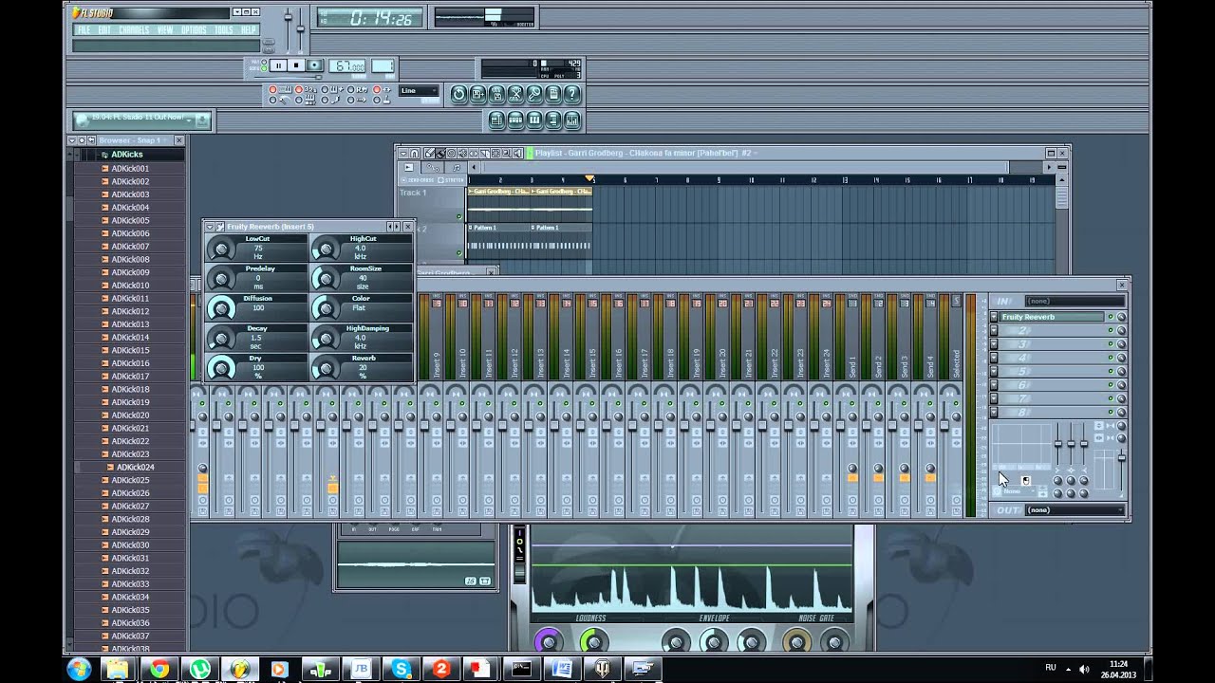The height and width of the screenshot is (683, 1215).
Task: Open the VIEW menu
Action: tap(165, 30)
